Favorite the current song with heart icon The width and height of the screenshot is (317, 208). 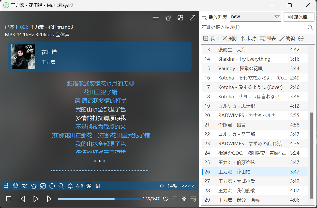pos(165,199)
